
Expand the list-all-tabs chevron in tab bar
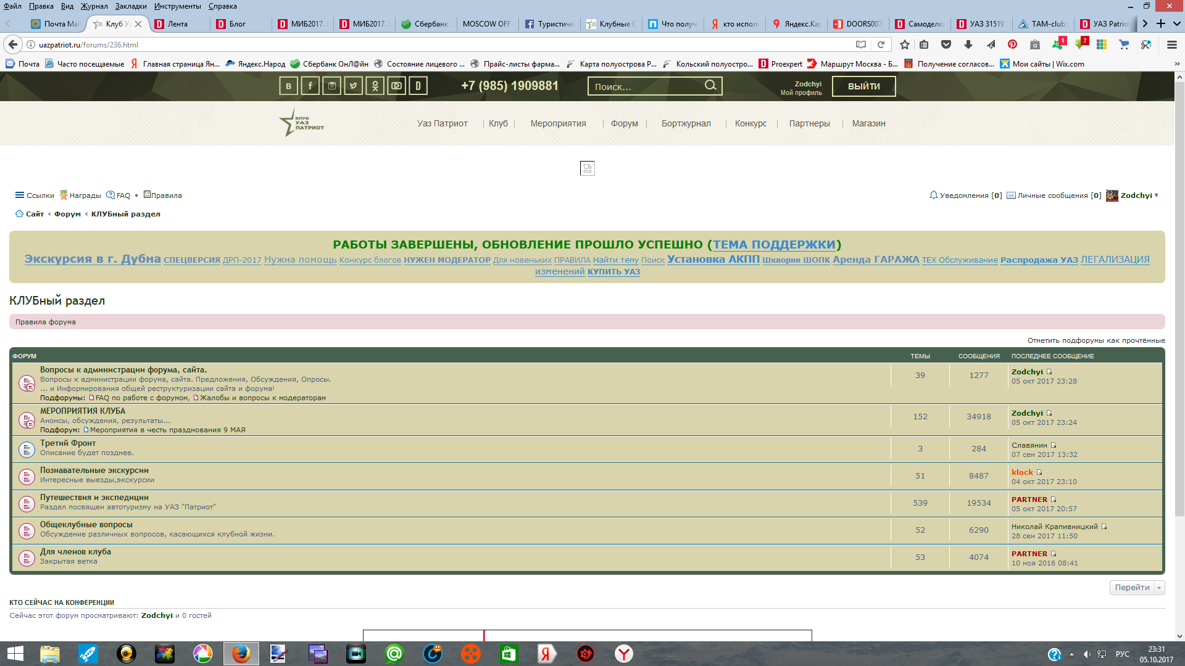click(x=1177, y=23)
